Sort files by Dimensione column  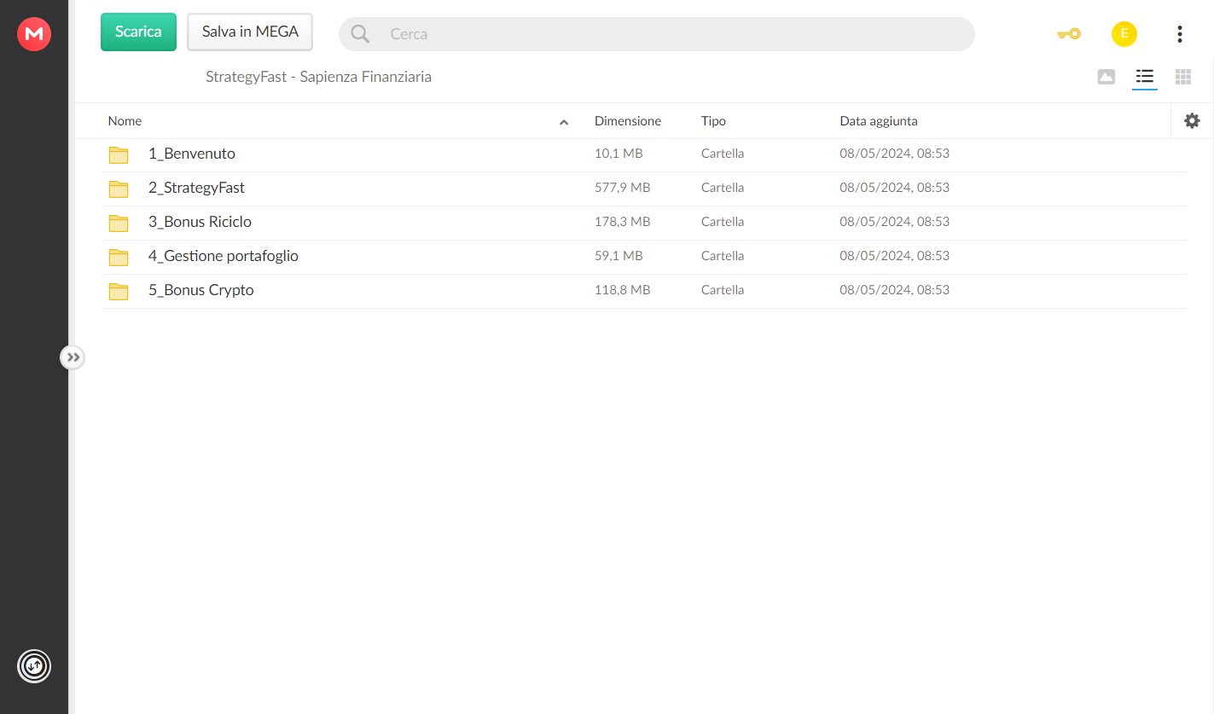[628, 121]
